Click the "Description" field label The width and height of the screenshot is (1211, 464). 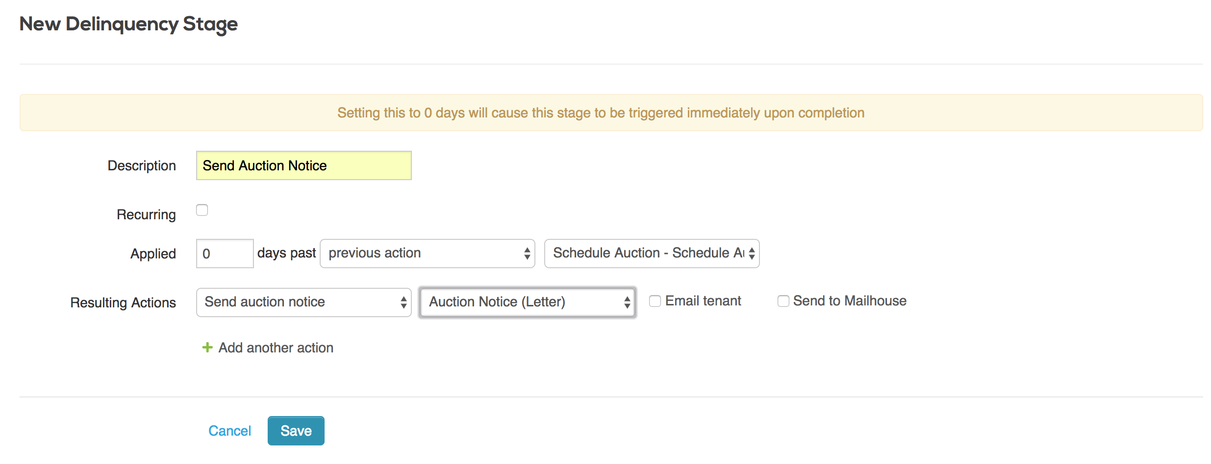point(142,165)
